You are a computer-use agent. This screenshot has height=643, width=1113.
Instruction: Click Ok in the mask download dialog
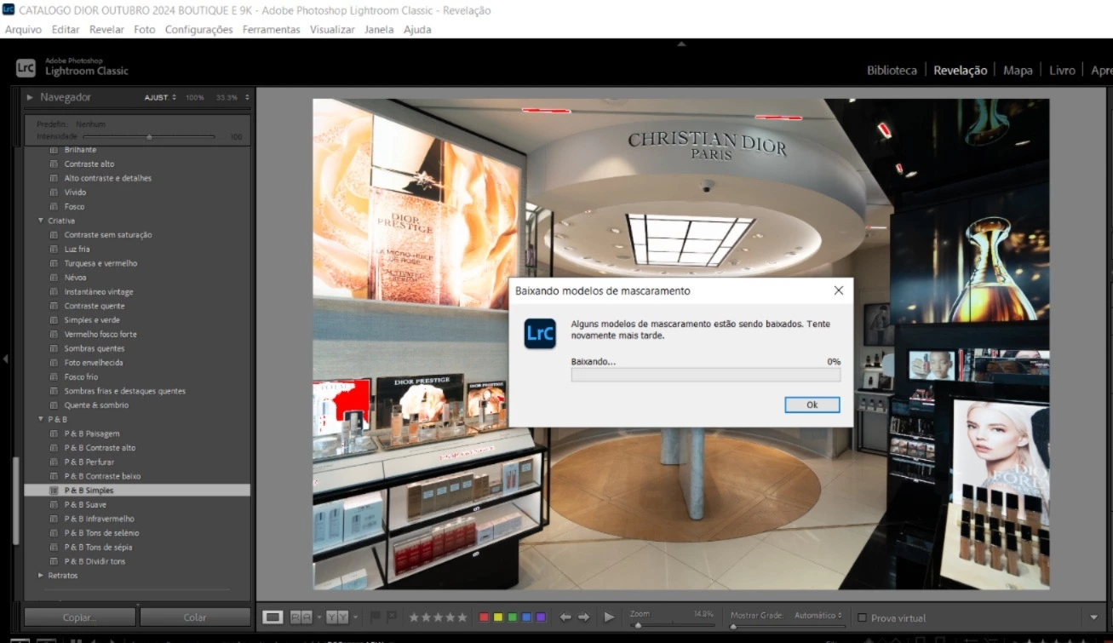pyautogui.click(x=812, y=405)
